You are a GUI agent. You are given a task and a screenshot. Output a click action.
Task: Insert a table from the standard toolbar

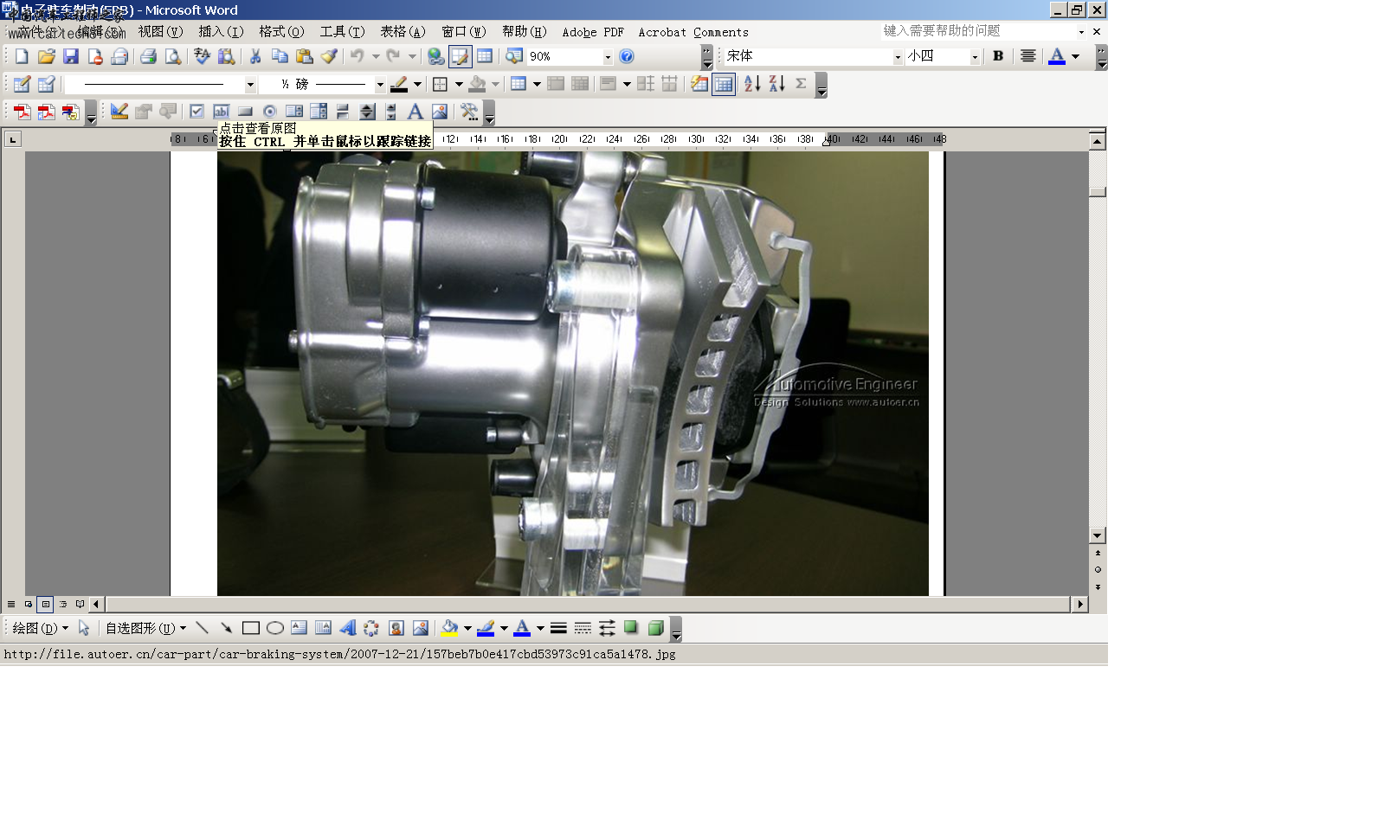[485, 56]
